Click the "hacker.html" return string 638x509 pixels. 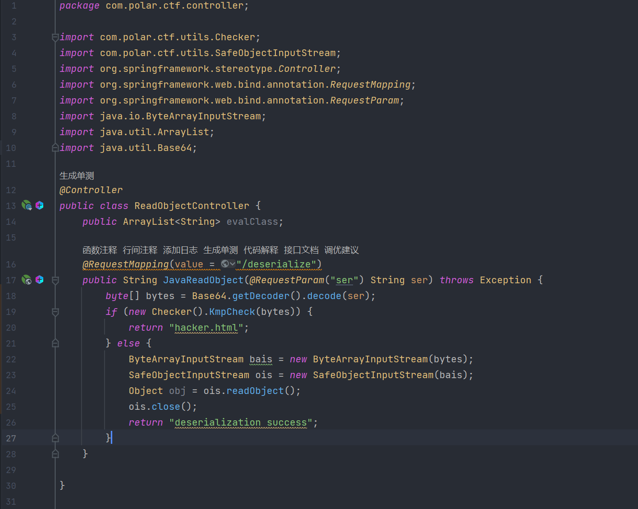pos(206,327)
